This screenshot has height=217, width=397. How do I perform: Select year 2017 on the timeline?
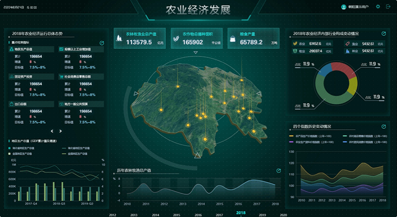[x=219, y=215]
